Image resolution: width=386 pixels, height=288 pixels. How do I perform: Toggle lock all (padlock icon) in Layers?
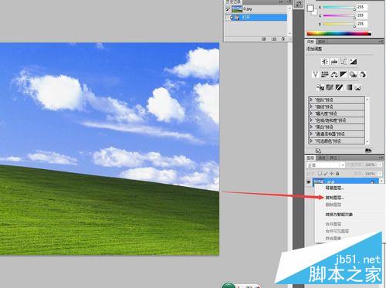(337, 174)
